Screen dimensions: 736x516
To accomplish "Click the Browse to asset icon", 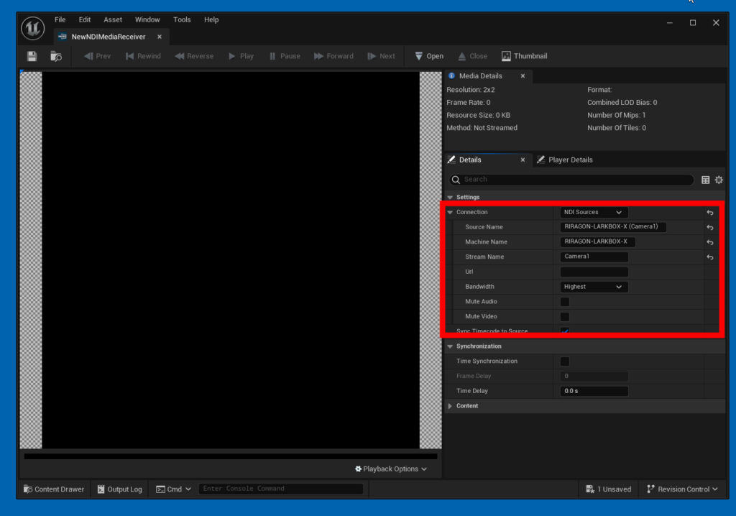I will [x=57, y=55].
